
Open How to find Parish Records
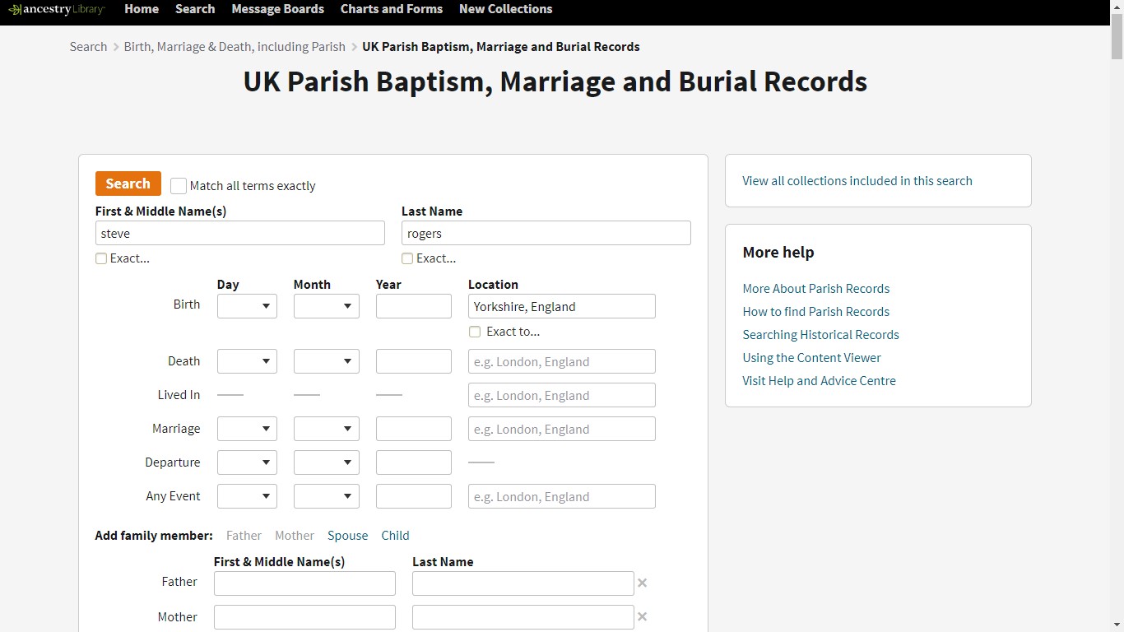coord(815,311)
